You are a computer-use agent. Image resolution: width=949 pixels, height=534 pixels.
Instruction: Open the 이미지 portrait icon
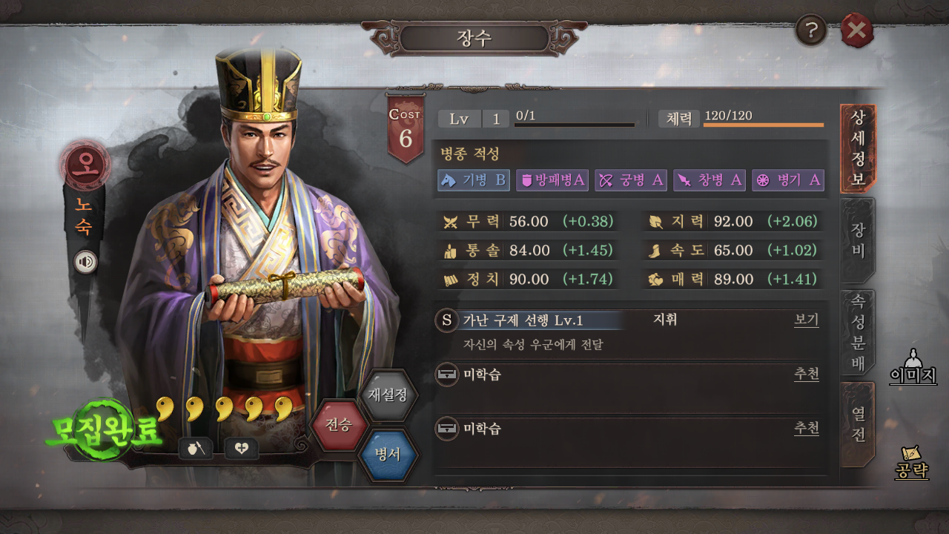[913, 366]
